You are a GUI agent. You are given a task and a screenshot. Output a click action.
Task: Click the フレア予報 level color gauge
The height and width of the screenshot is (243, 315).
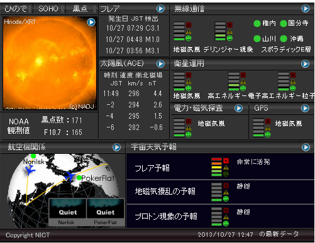tap(217, 167)
